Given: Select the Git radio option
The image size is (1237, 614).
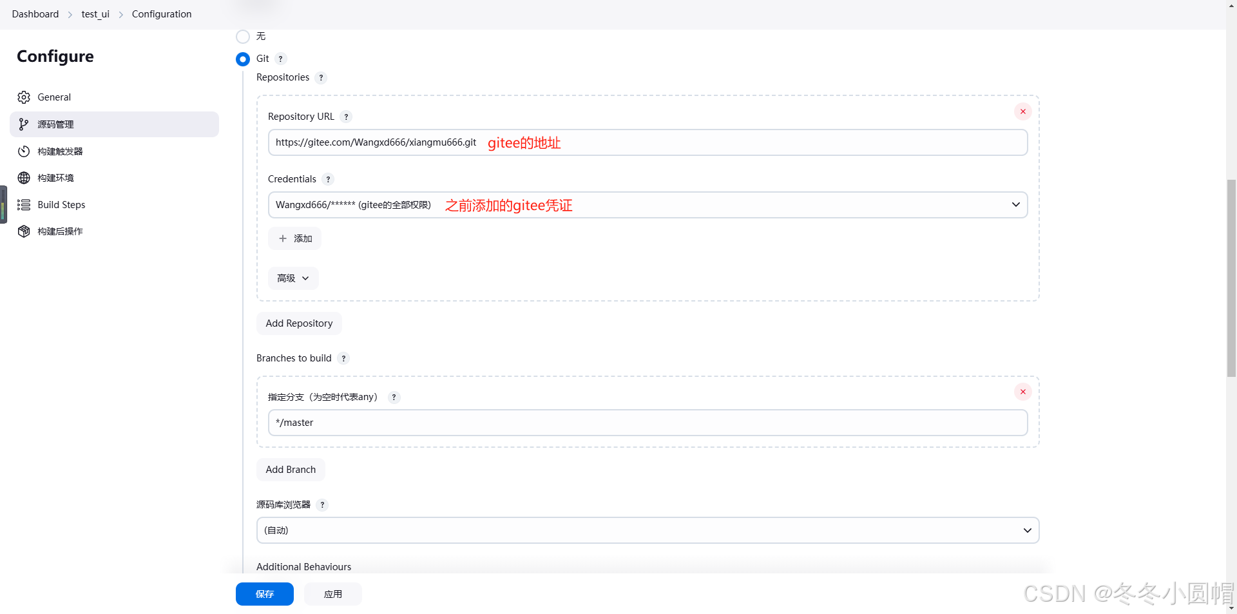Looking at the screenshot, I should click(x=243, y=59).
